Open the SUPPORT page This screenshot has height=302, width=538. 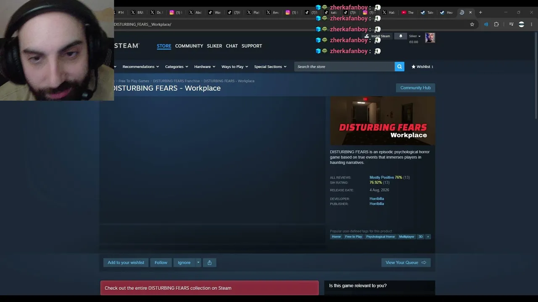(x=252, y=46)
